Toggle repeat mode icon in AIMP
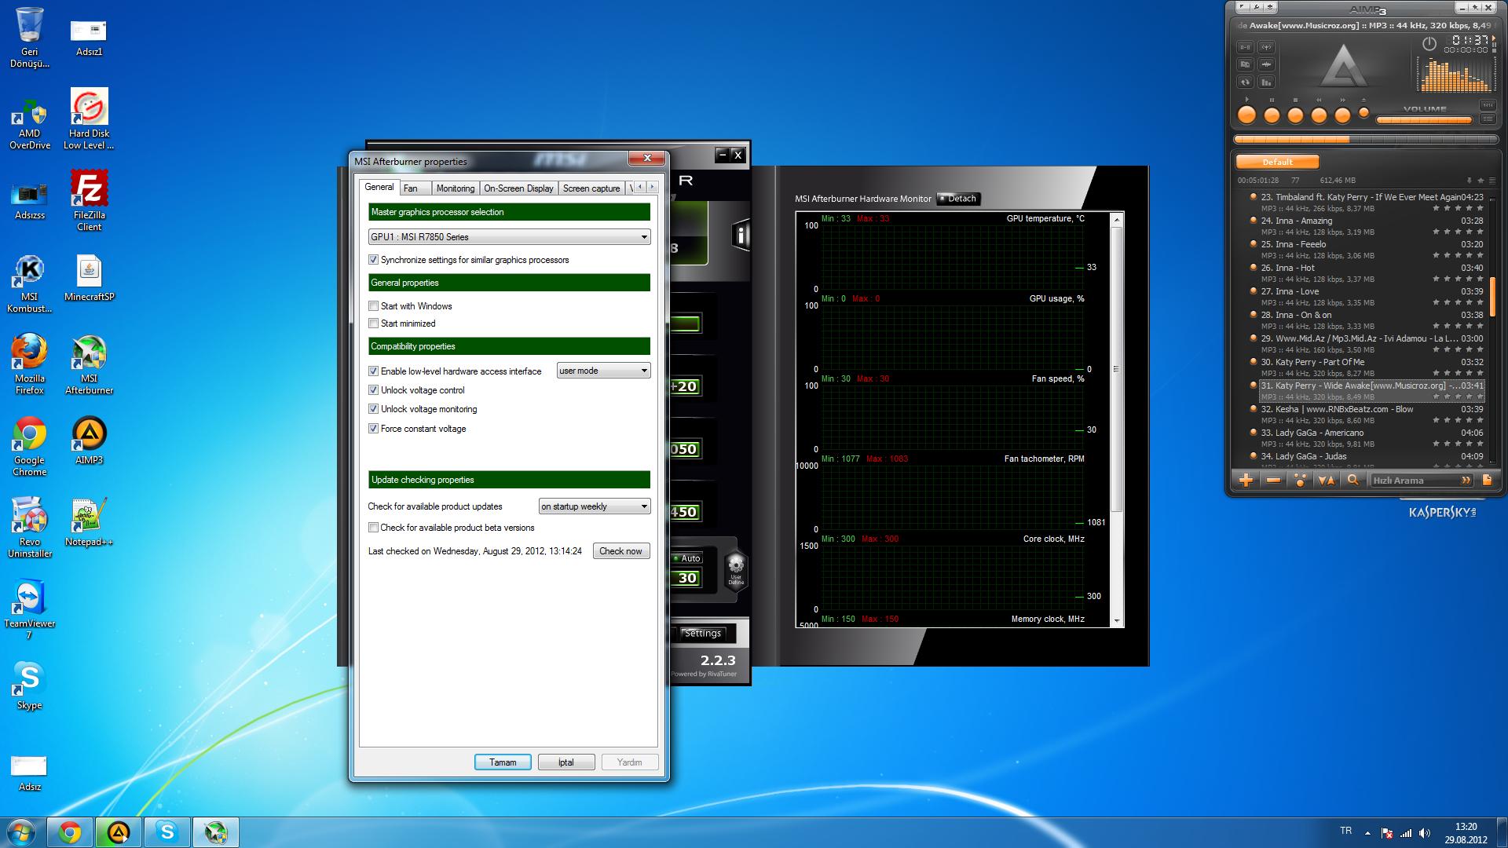The width and height of the screenshot is (1508, 848). tap(1245, 82)
